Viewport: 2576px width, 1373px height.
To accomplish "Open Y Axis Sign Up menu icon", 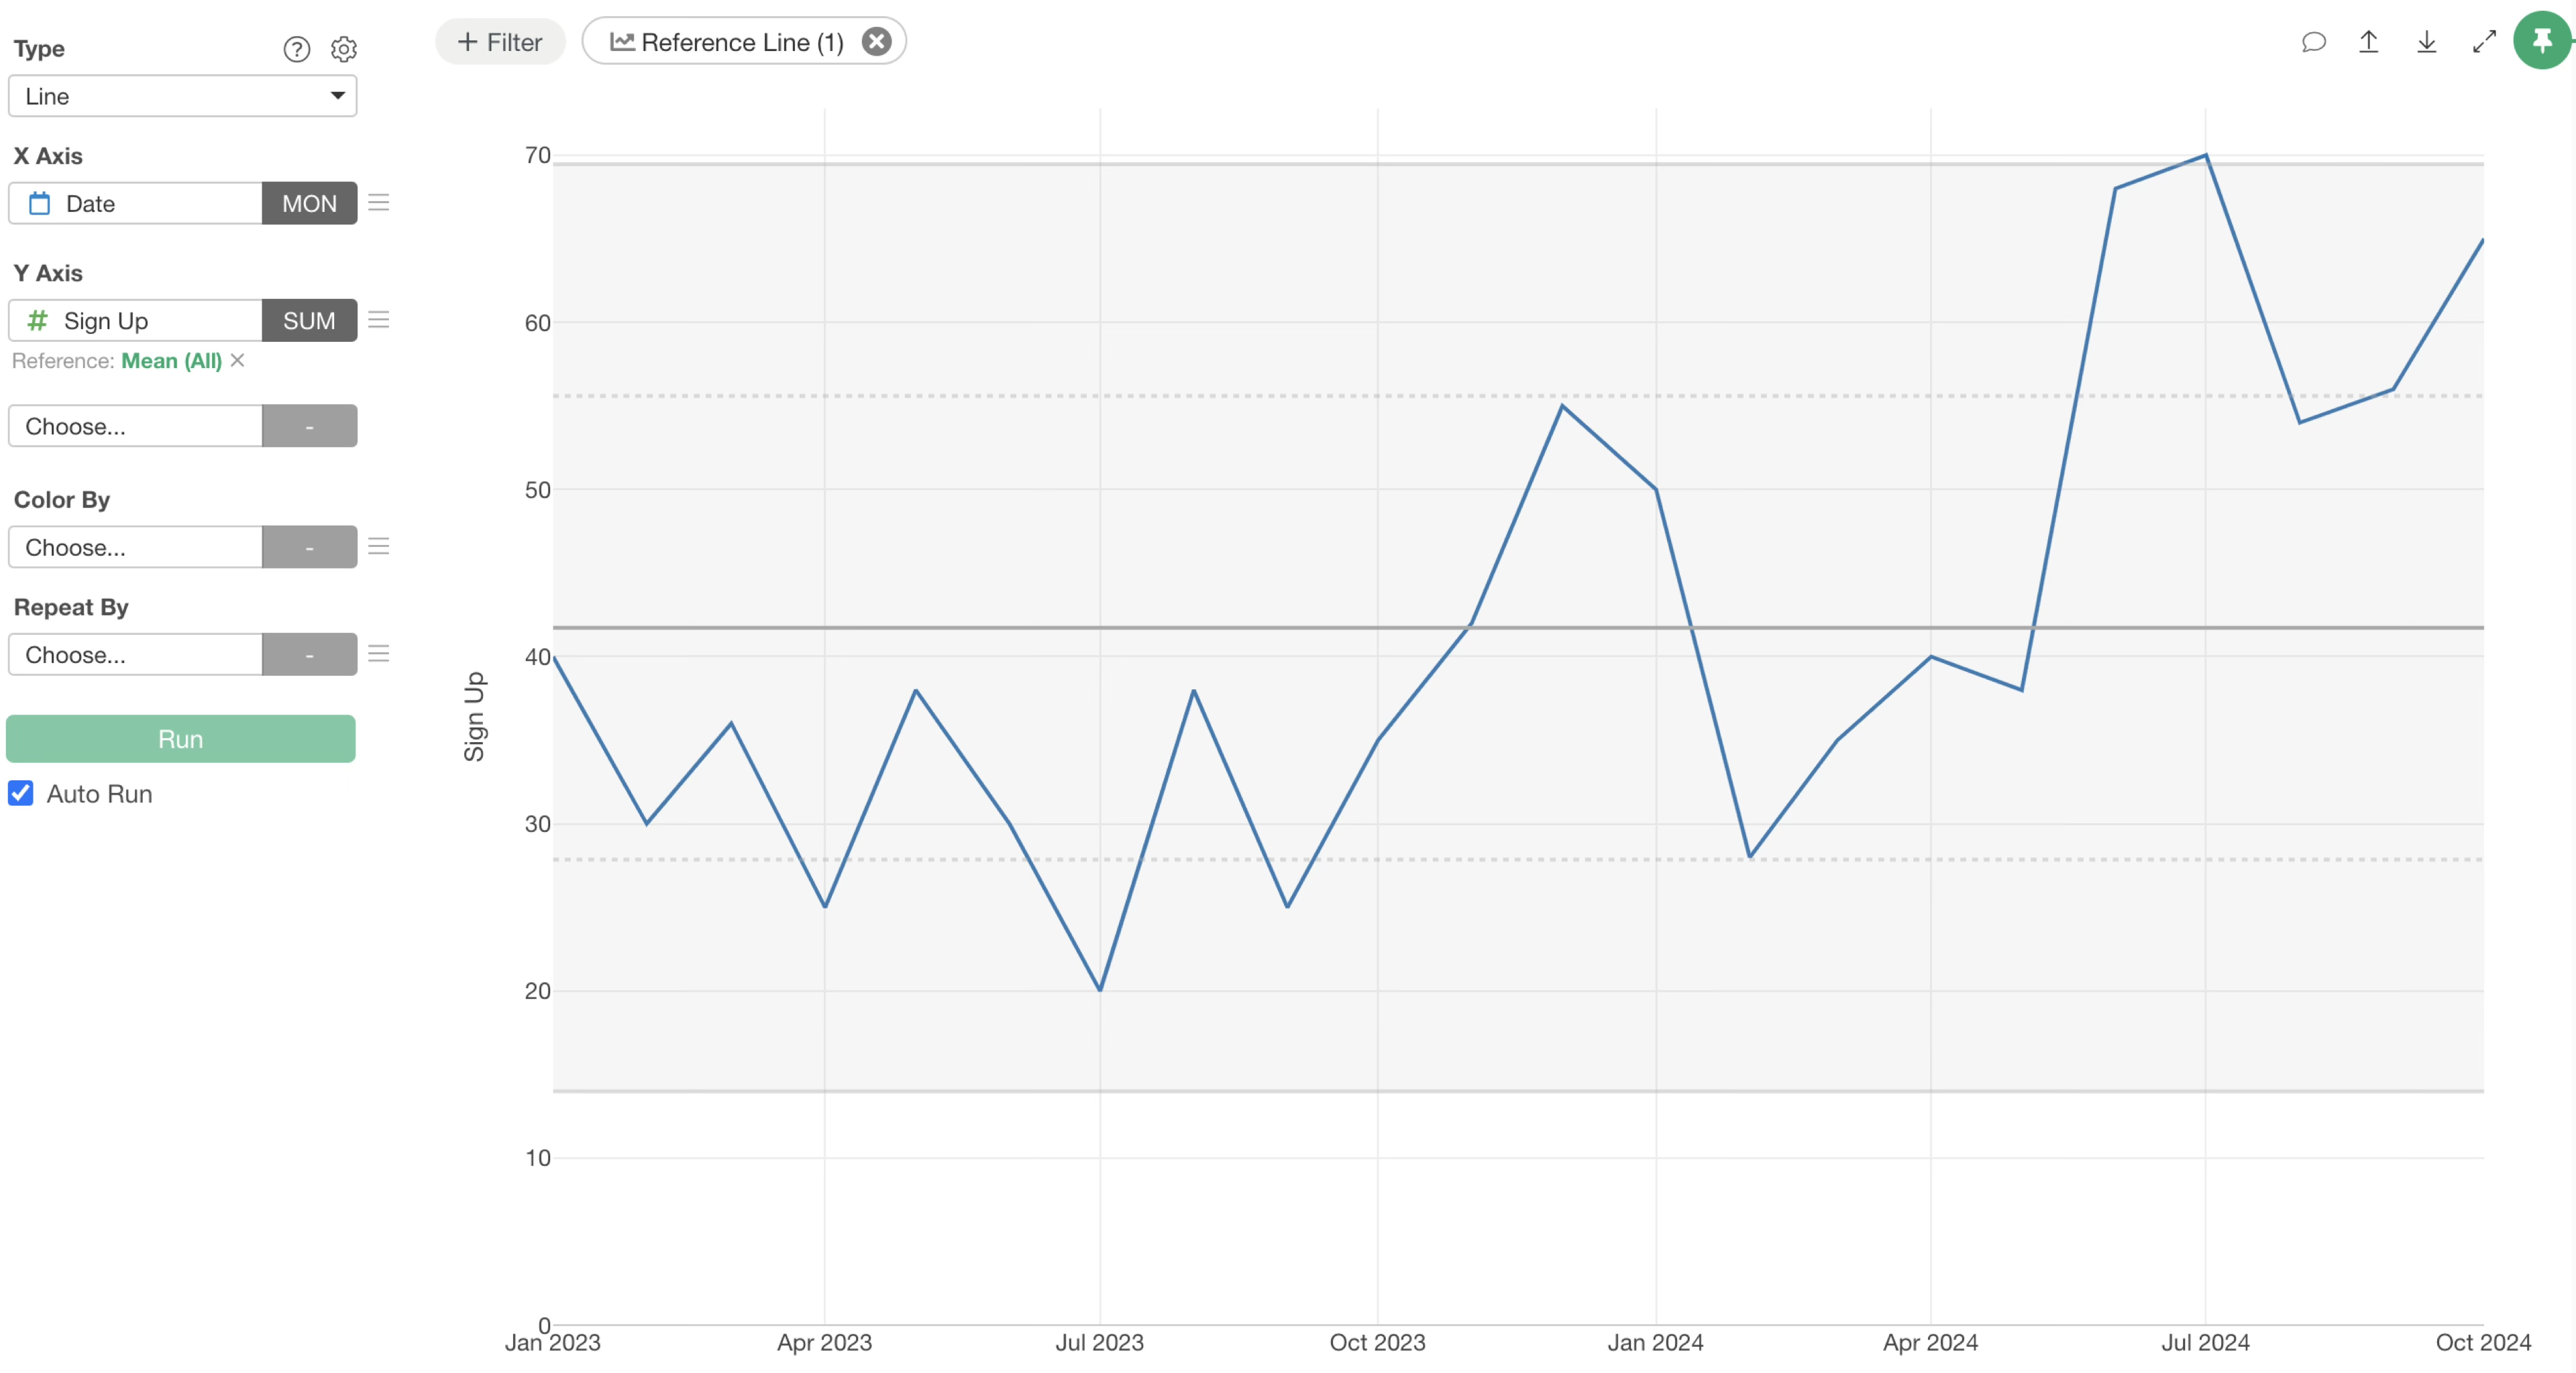I will click(x=378, y=320).
